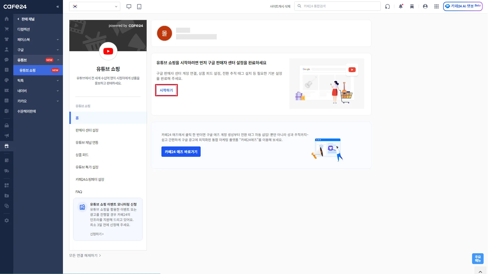Image resolution: width=490 pixels, height=274 pixels.
Task: Open the 주요 메뉴 floating button
Action: tap(478, 259)
